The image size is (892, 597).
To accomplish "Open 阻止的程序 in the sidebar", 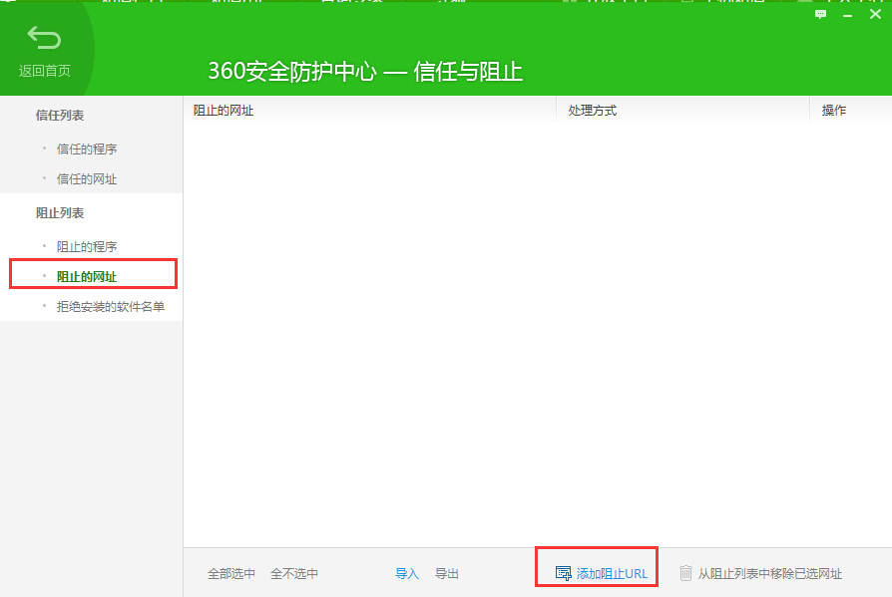I will tap(87, 246).
